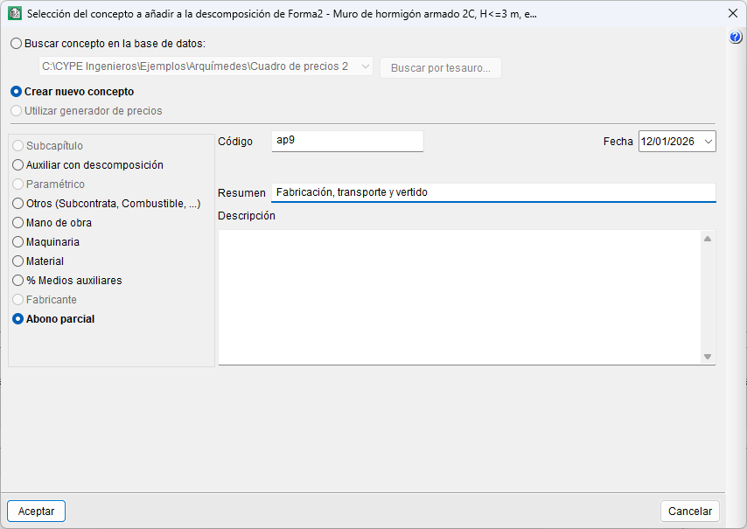
Task: Click into the Código input field
Action: point(346,141)
